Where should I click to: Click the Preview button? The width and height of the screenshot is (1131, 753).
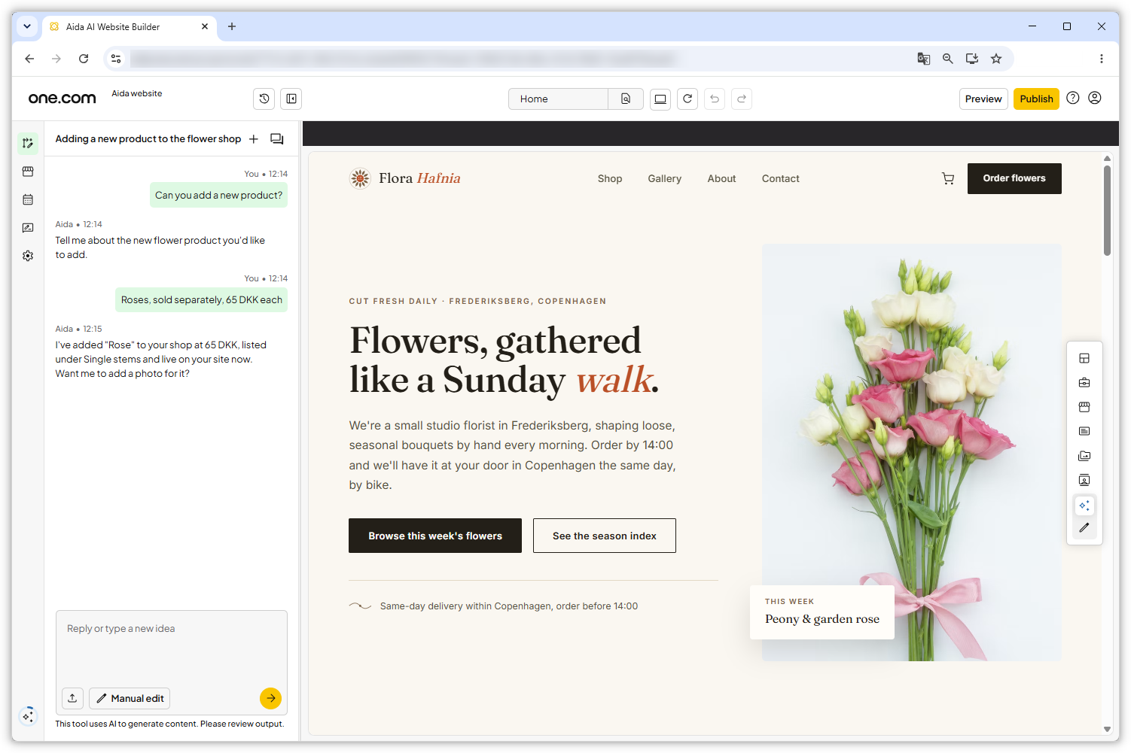pyautogui.click(x=983, y=99)
